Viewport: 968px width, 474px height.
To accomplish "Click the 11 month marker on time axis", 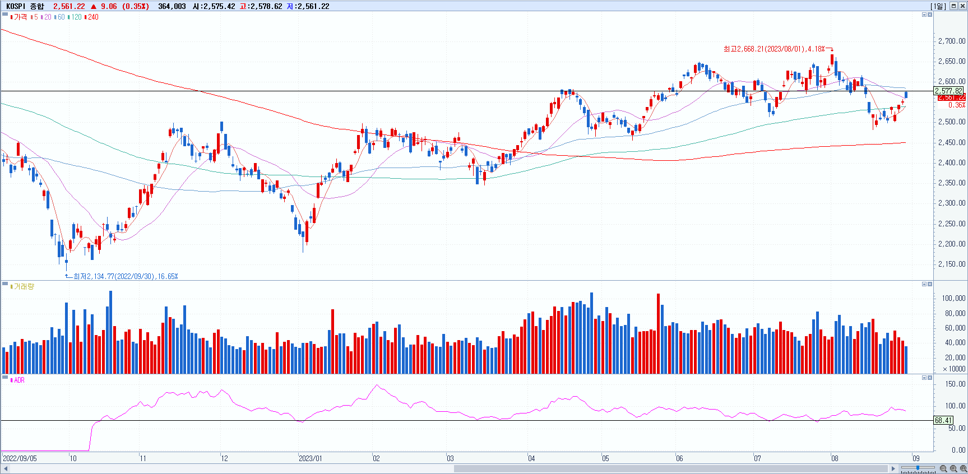I will pyautogui.click(x=143, y=458).
